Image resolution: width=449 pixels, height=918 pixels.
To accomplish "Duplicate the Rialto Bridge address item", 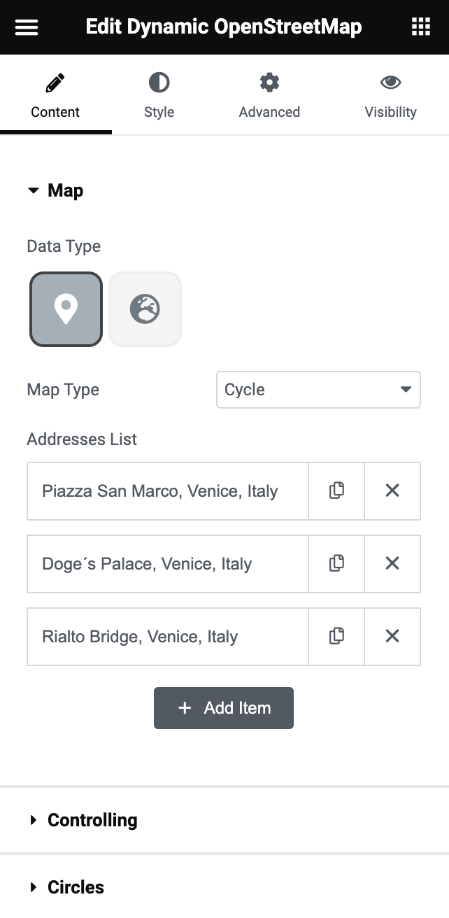I will tap(336, 636).
